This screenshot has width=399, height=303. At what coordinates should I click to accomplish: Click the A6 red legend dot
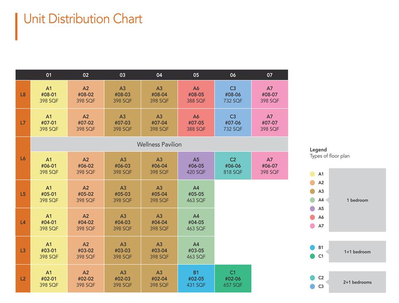(x=312, y=217)
